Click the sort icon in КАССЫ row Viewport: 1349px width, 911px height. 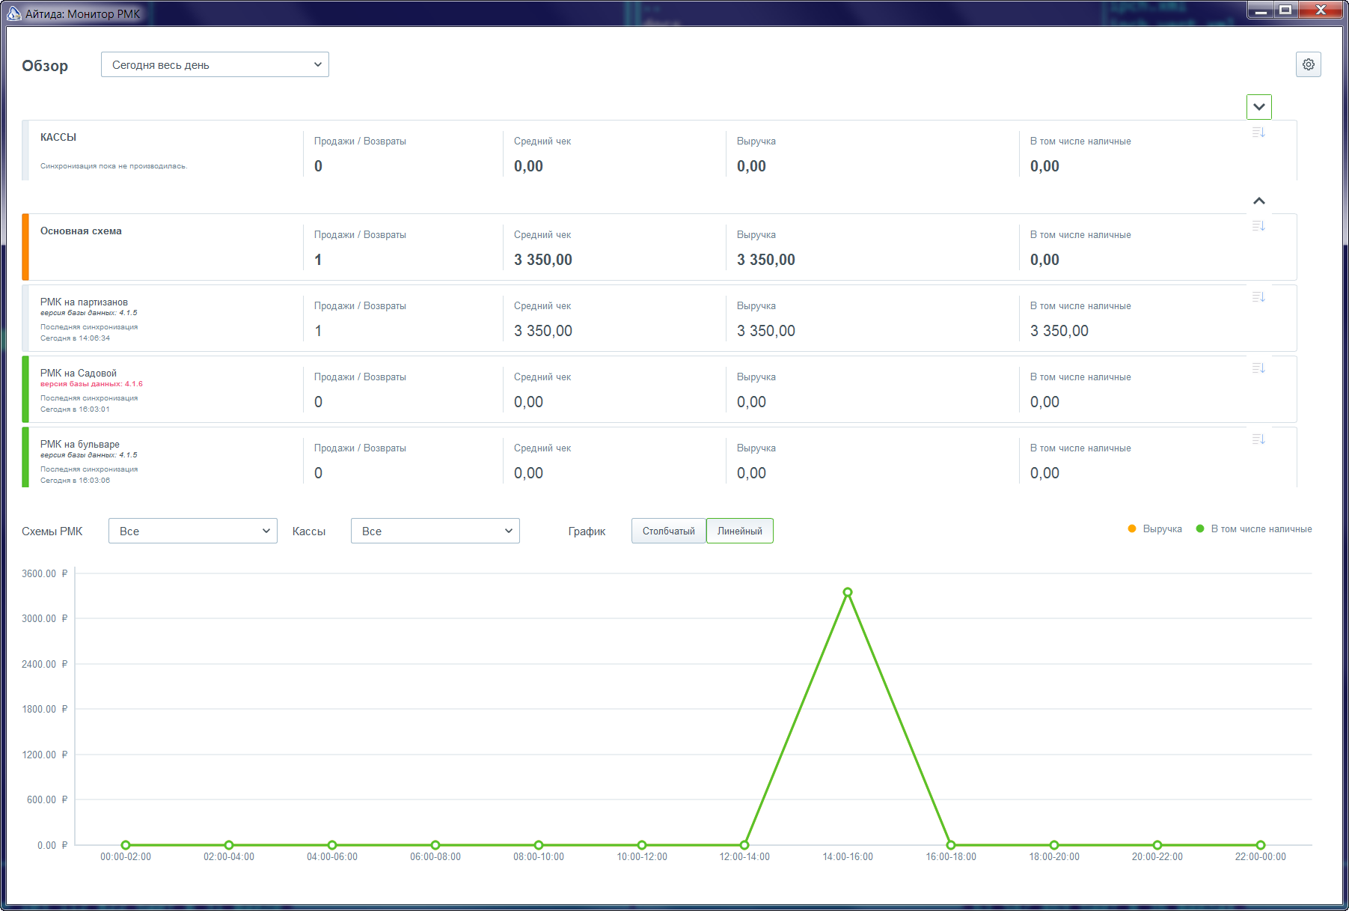coord(1258,132)
